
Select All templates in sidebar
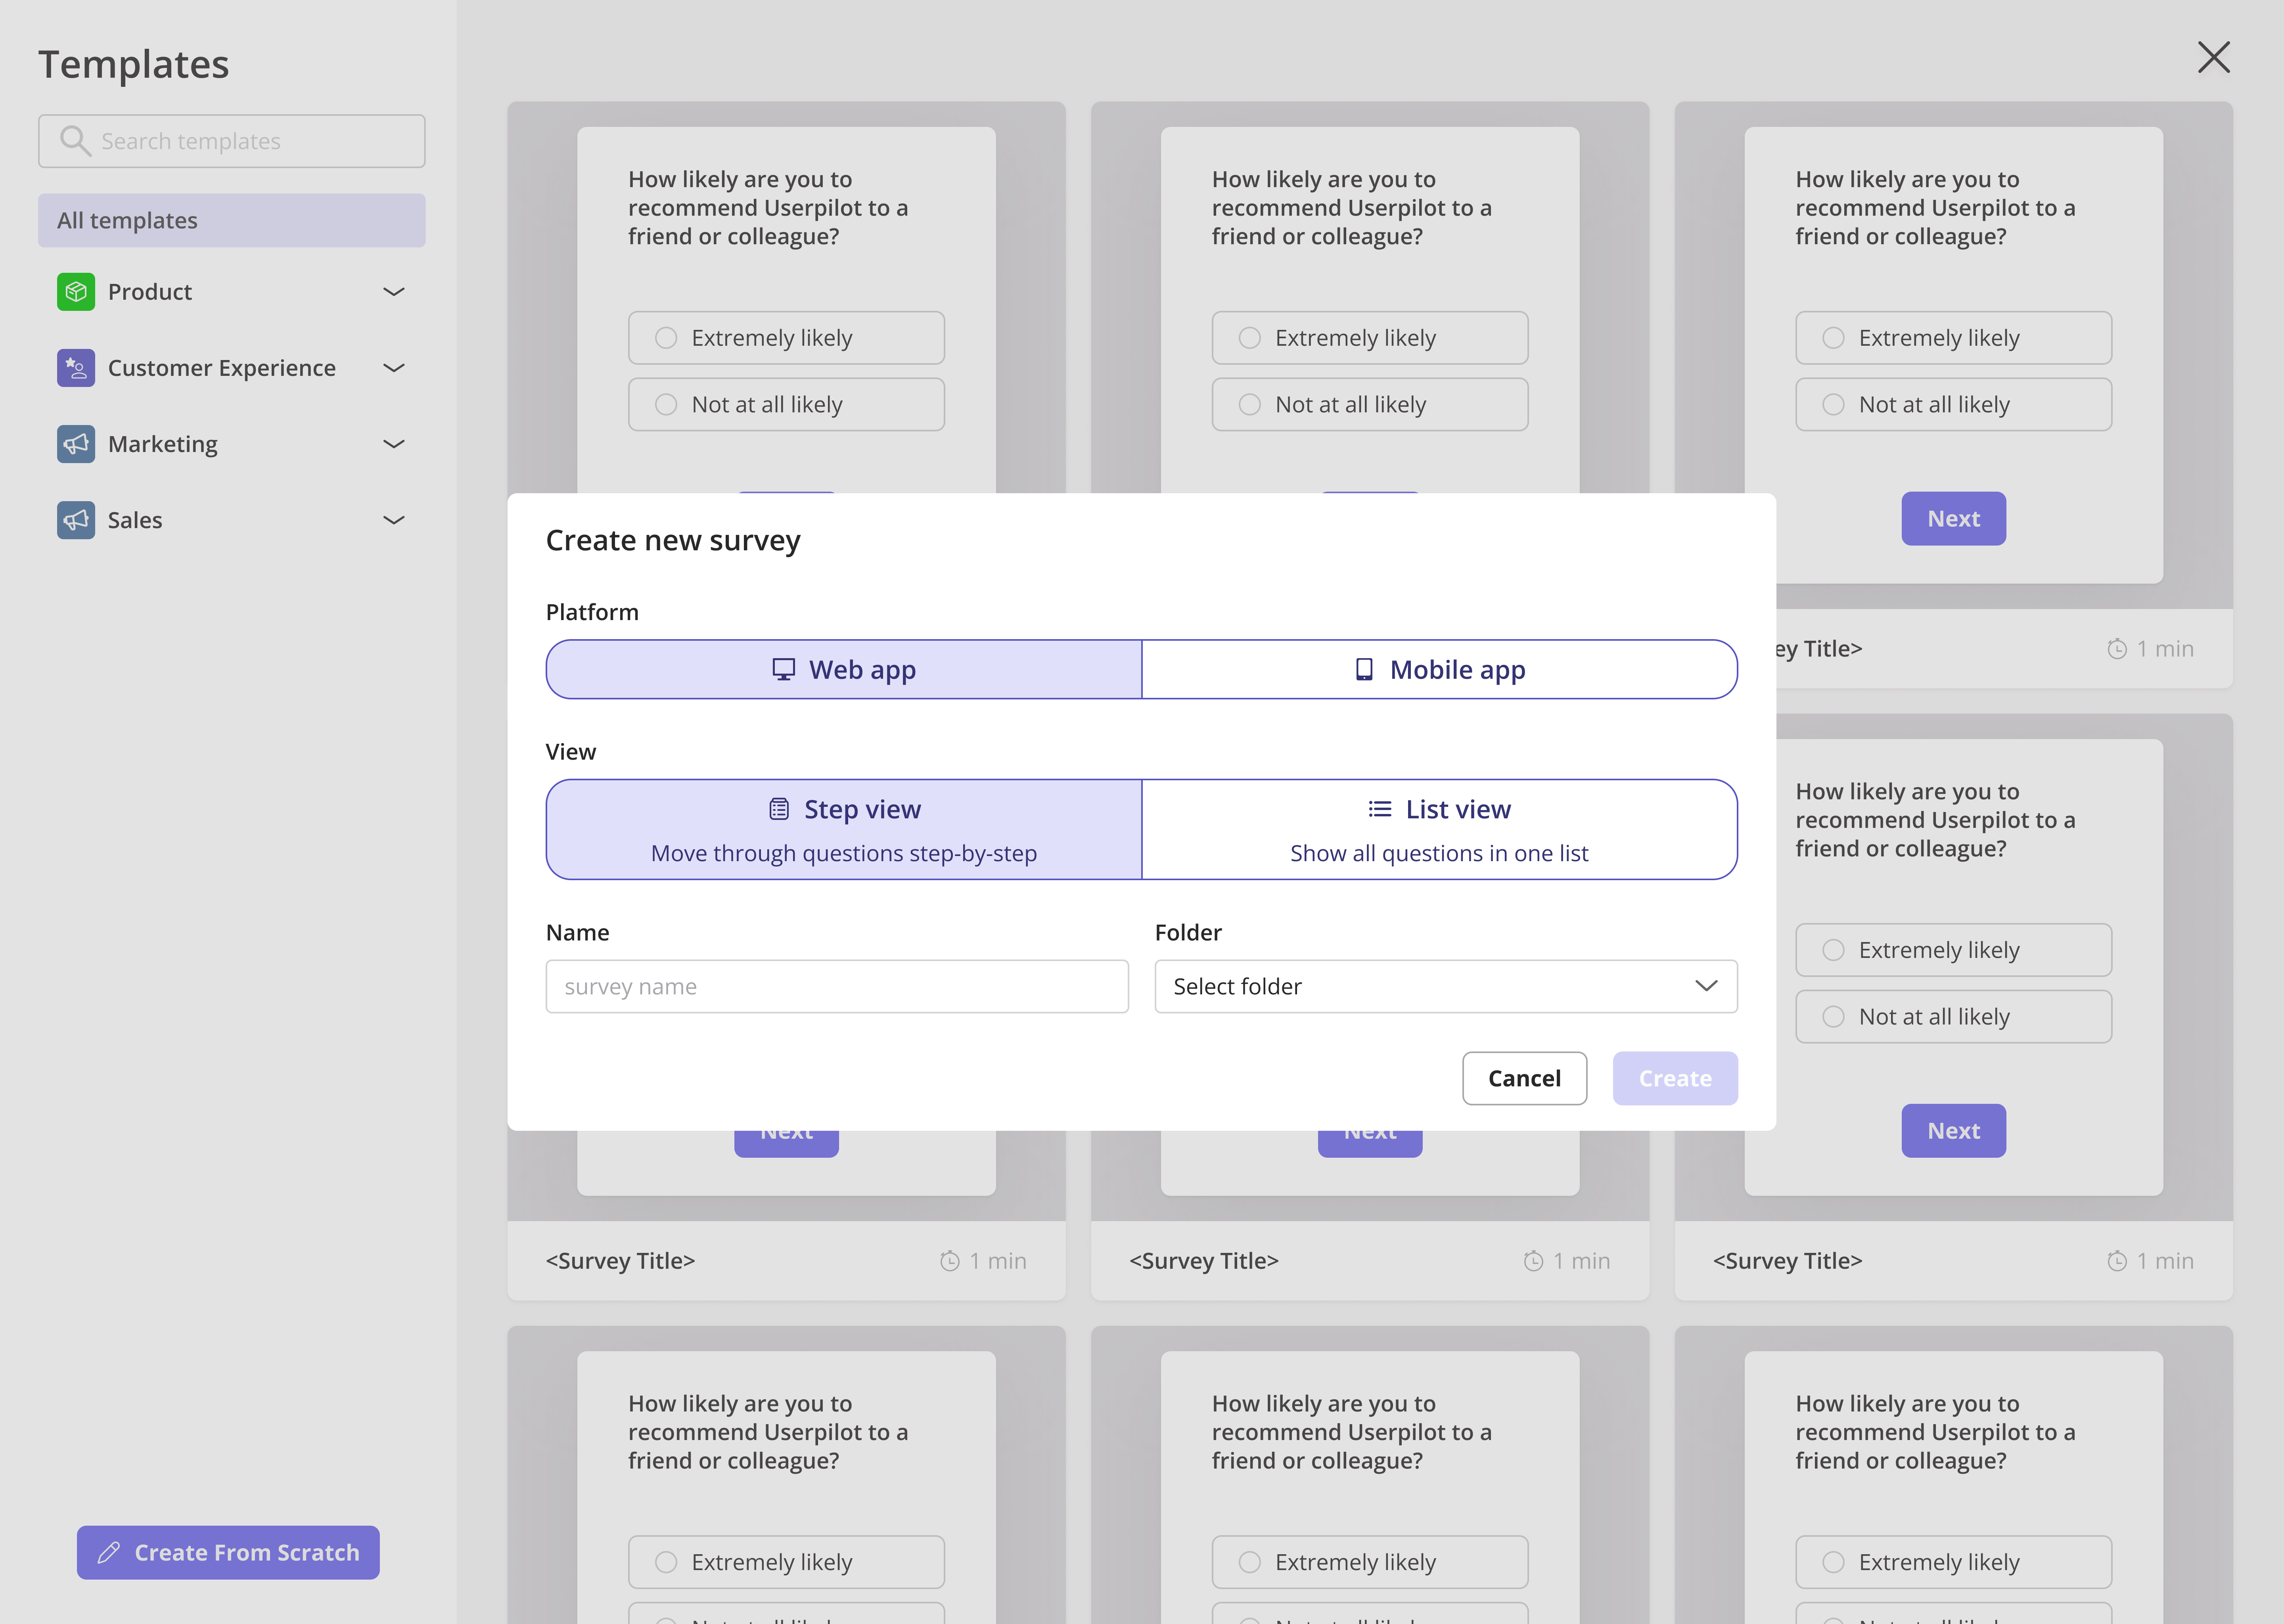pyautogui.click(x=231, y=221)
